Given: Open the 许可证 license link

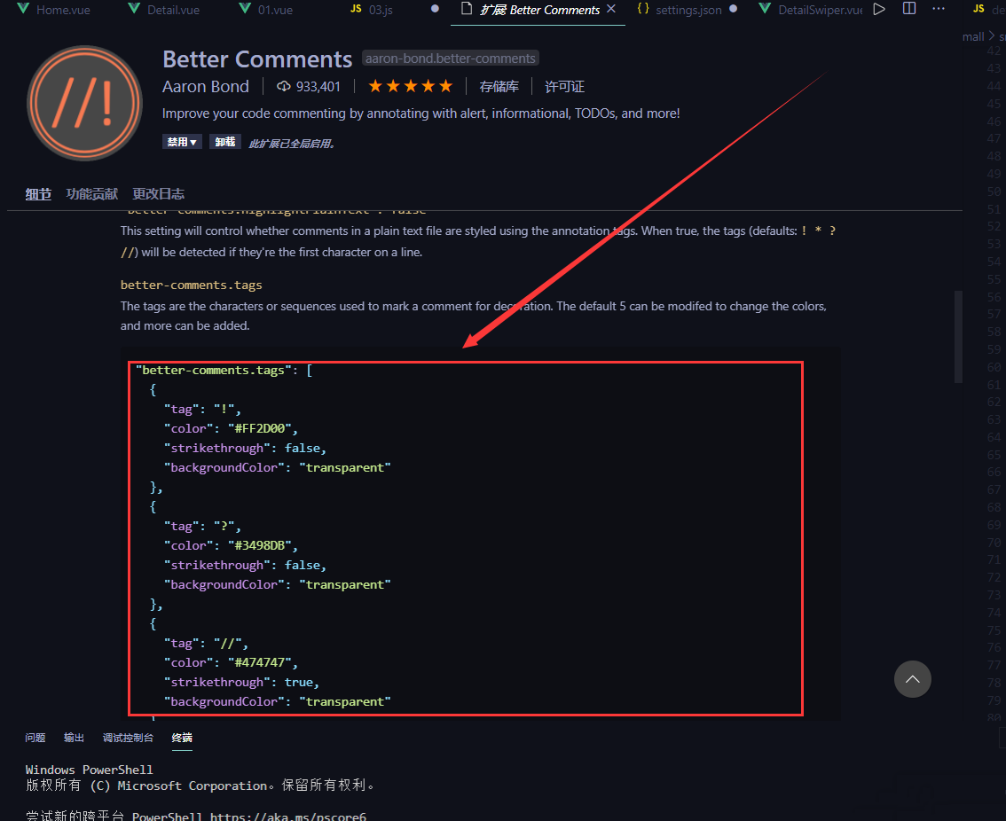Looking at the screenshot, I should coord(564,87).
